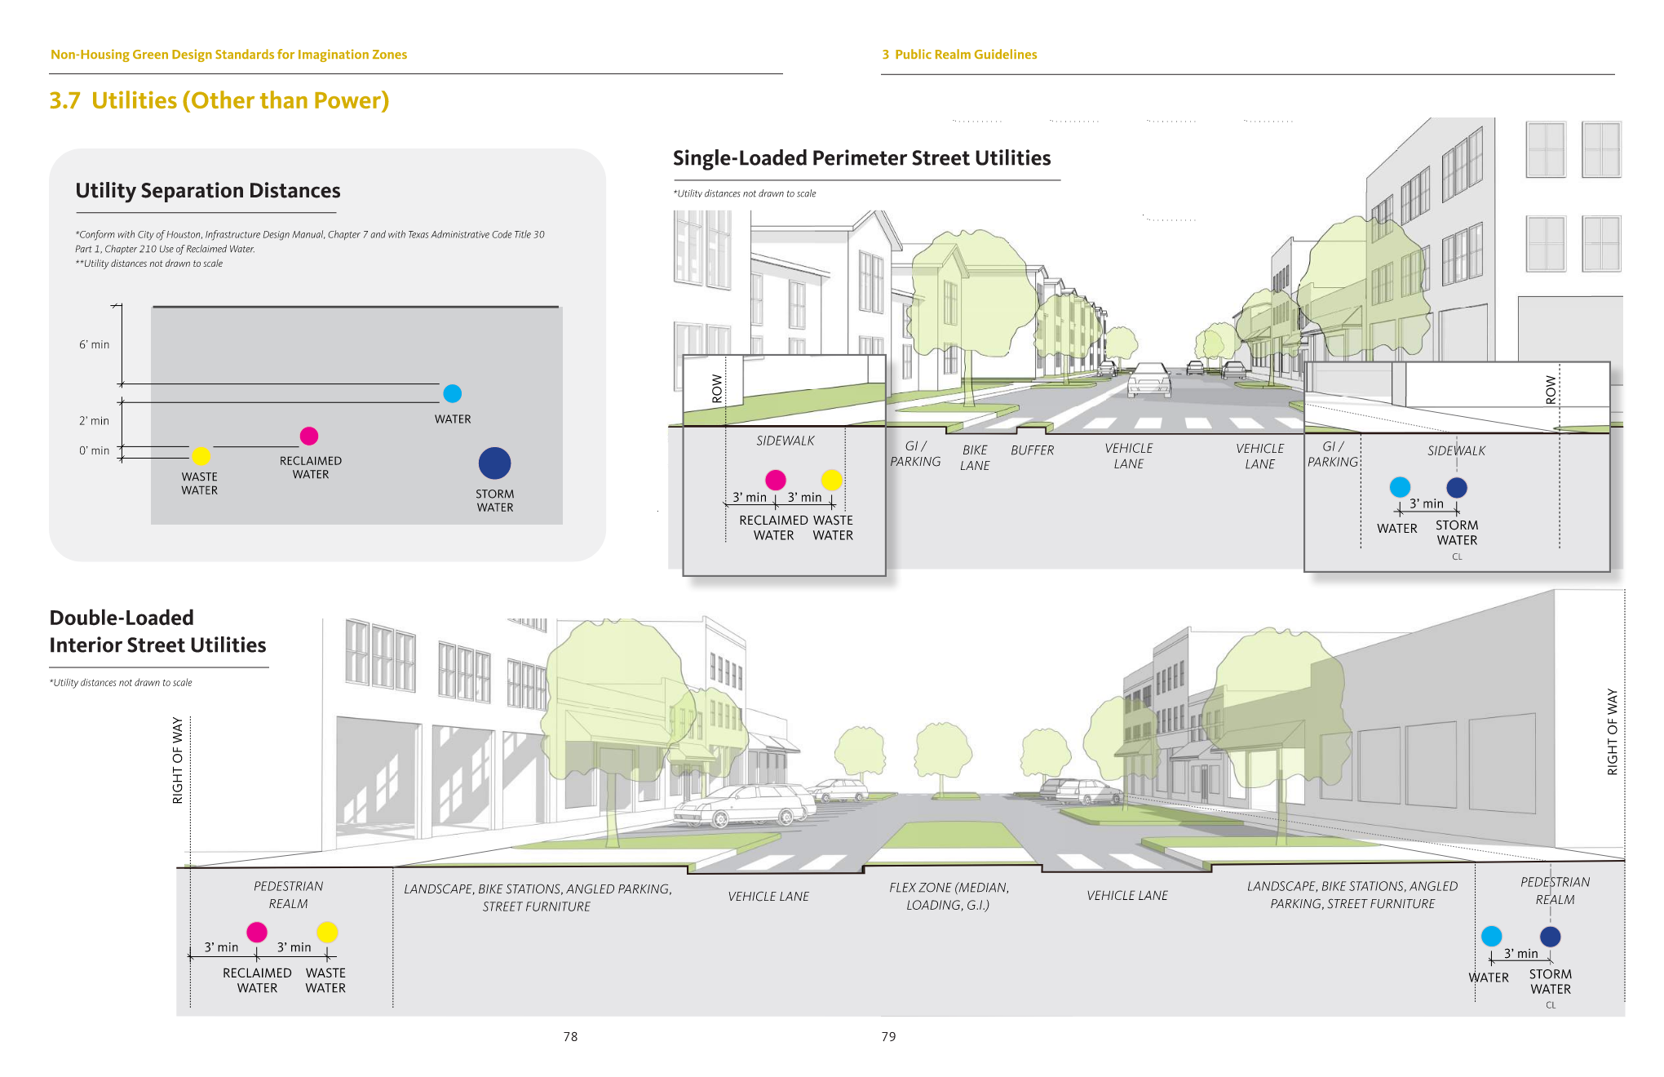The height and width of the screenshot is (1077, 1664).
Task: Click cyan dot under right Pedestrian Realm
Action: point(1492,936)
